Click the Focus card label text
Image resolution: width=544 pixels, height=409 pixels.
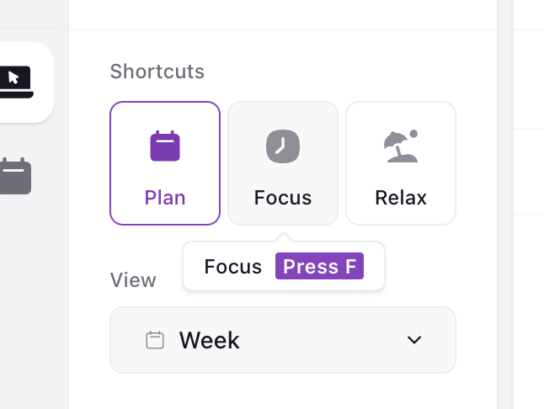(283, 198)
